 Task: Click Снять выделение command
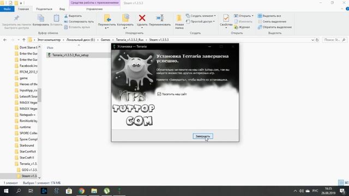[x=272, y=22]
